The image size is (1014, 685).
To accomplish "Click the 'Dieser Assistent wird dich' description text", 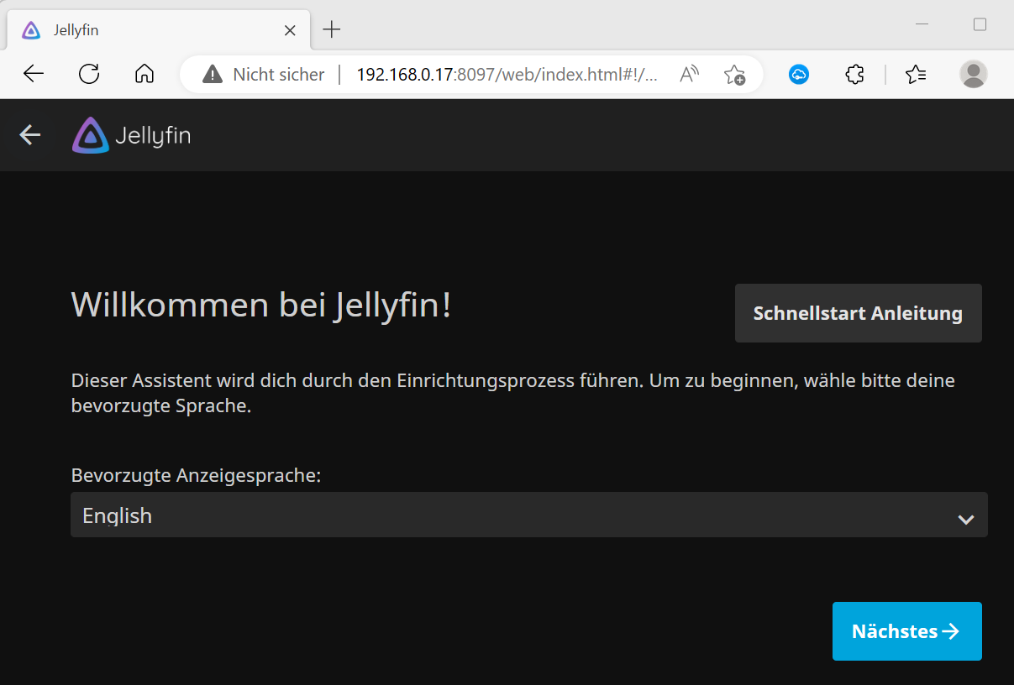I will click(x=513, y=393).
